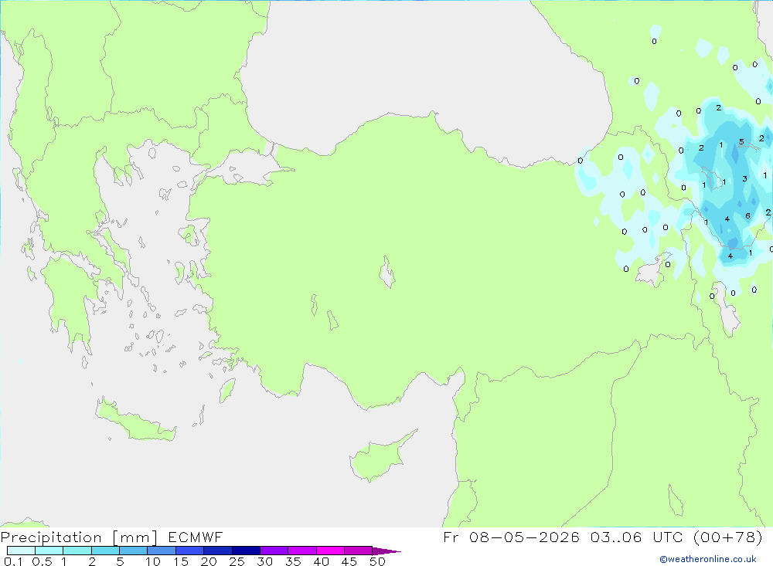Screen dimensions: 773x566
Task: Click the 40–45 mm magenta legend swatch
Action: pos(330,551)
